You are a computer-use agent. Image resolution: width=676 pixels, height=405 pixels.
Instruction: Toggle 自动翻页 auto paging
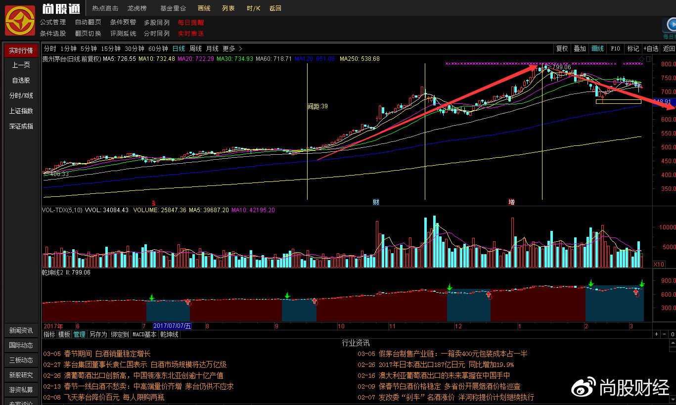88,22
